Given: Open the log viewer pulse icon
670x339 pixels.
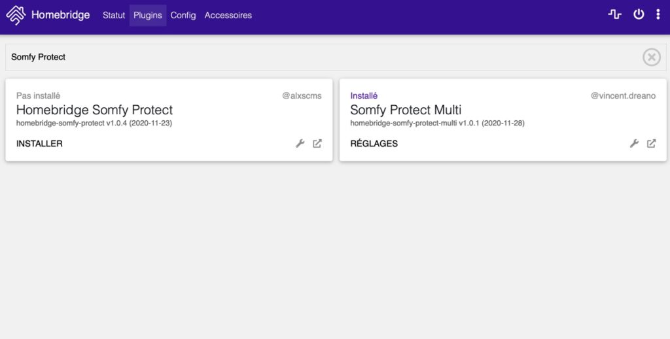Looking at the screenshot, I should [x=614, y=14].
